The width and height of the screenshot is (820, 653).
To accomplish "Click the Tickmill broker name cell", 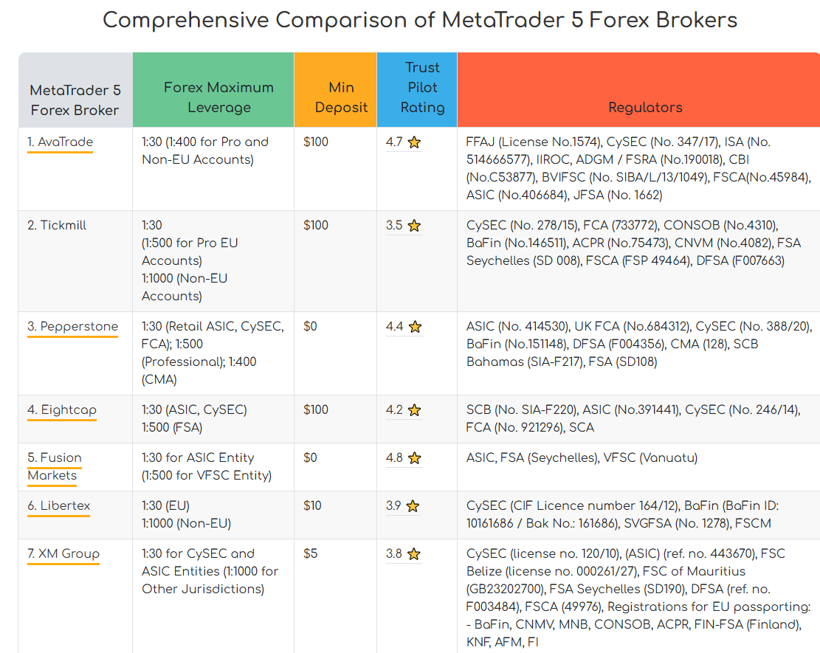I will point(57,225).
